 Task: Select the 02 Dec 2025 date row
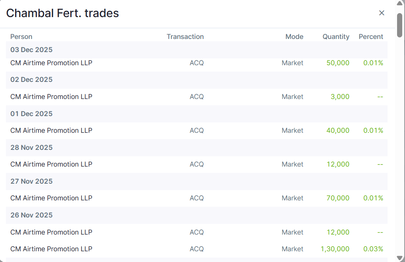(32, 80)
